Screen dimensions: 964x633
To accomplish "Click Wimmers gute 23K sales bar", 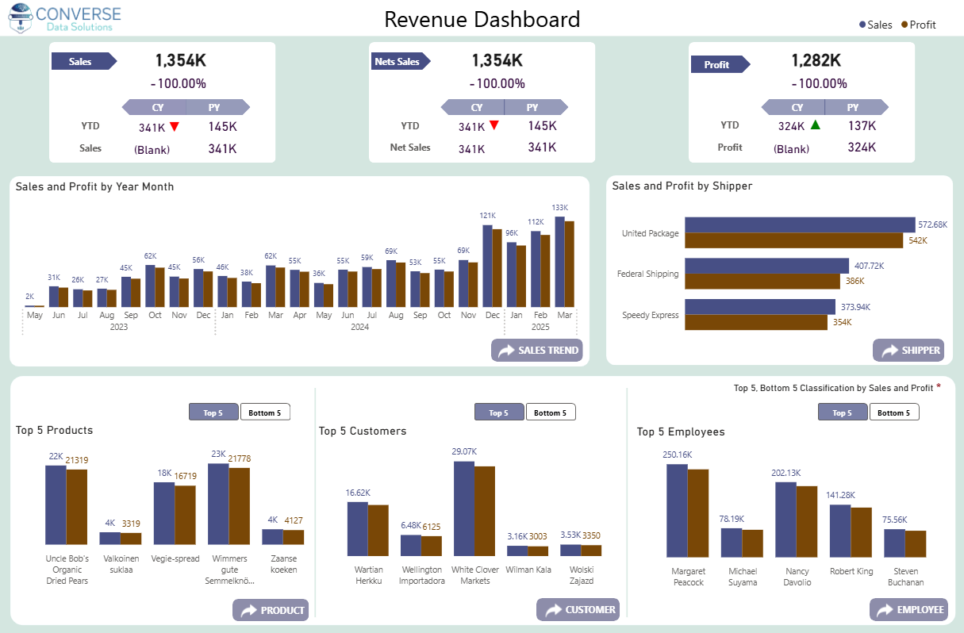I will 218,504.
